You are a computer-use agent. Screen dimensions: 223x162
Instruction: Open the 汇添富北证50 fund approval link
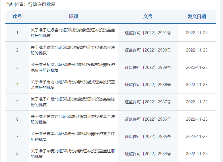click(x=73, y=33)
